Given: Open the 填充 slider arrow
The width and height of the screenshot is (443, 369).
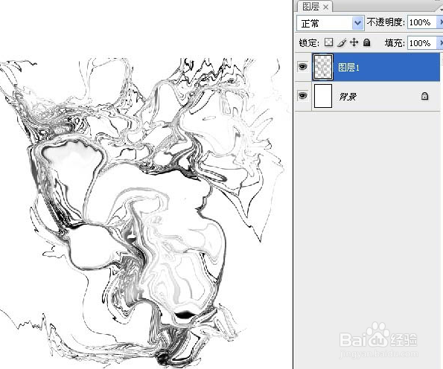Looking at the screenshot, I should (x=440, y=43).
